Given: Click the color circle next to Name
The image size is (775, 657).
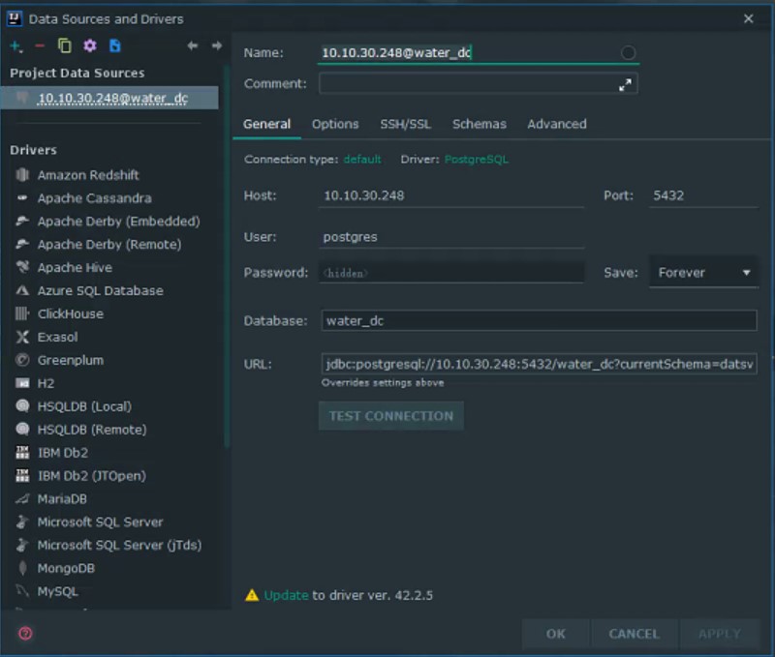Looking at the screenshot, I should pyautogui.click(x=628, y=52).
